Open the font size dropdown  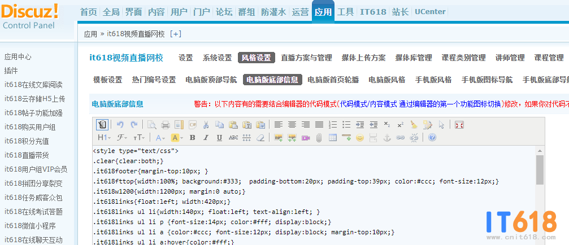139,138
